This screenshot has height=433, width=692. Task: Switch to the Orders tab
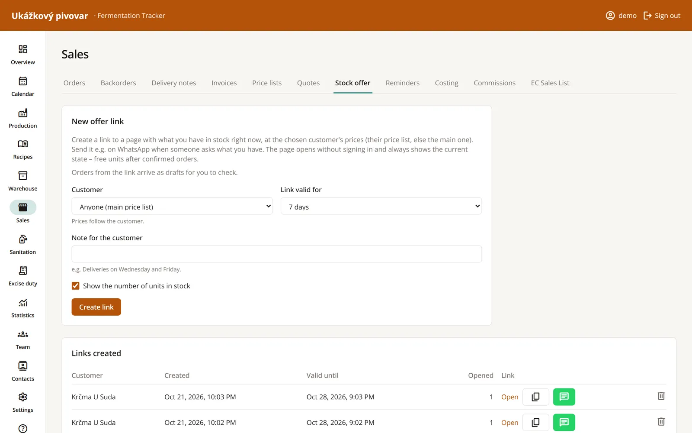coord(74,83)
